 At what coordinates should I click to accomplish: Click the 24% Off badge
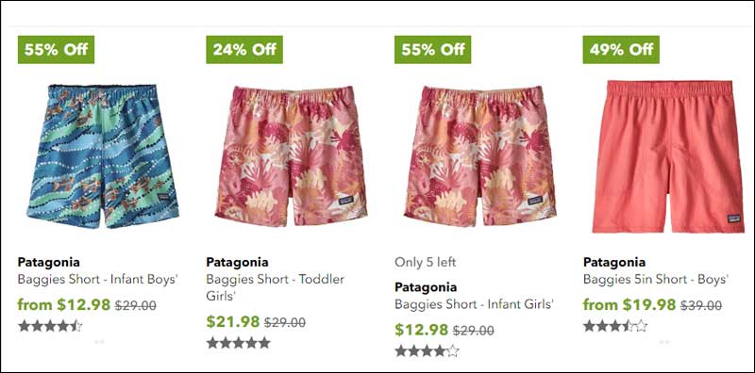[244, 50]
